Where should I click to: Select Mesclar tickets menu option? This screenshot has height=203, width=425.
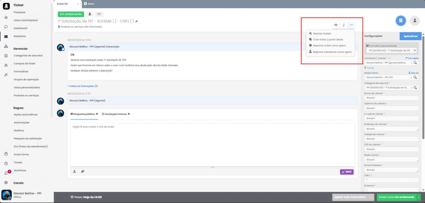click(322, 34)
